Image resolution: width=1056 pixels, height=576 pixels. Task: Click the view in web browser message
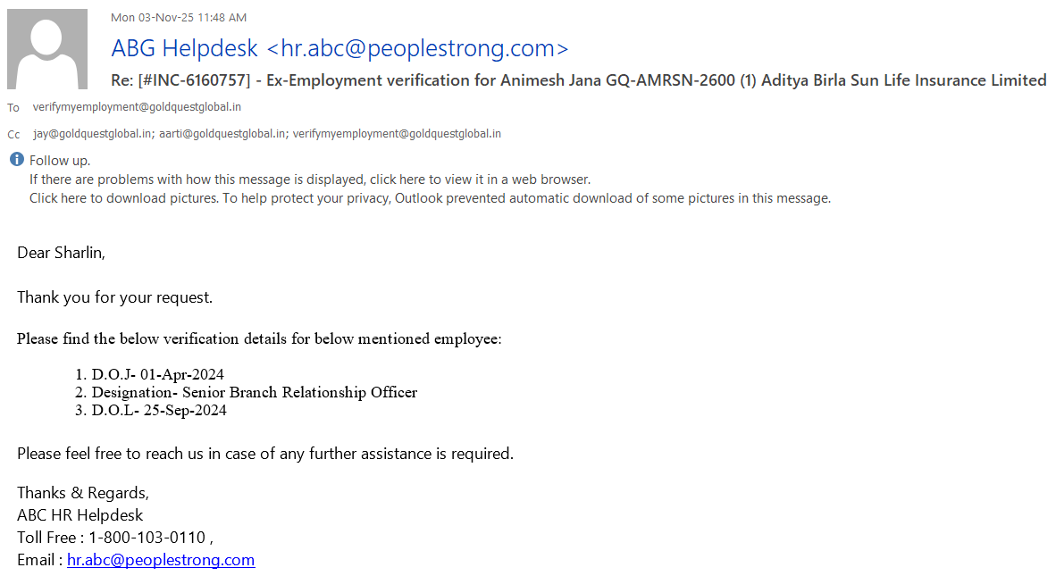[x=310, y=179]
